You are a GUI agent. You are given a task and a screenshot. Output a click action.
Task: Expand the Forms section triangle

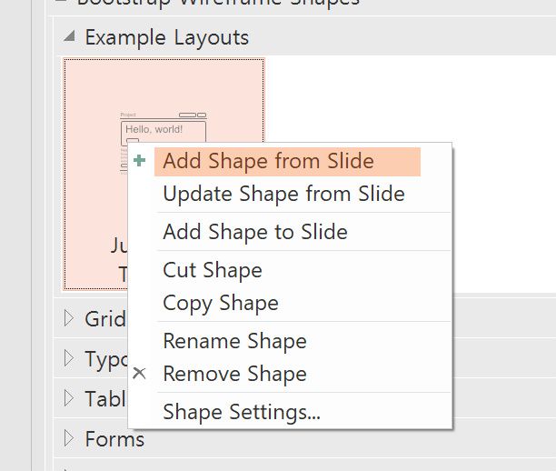69,438
